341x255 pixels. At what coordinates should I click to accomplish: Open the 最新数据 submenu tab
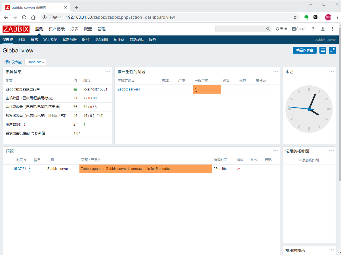[x=70, y=40]
